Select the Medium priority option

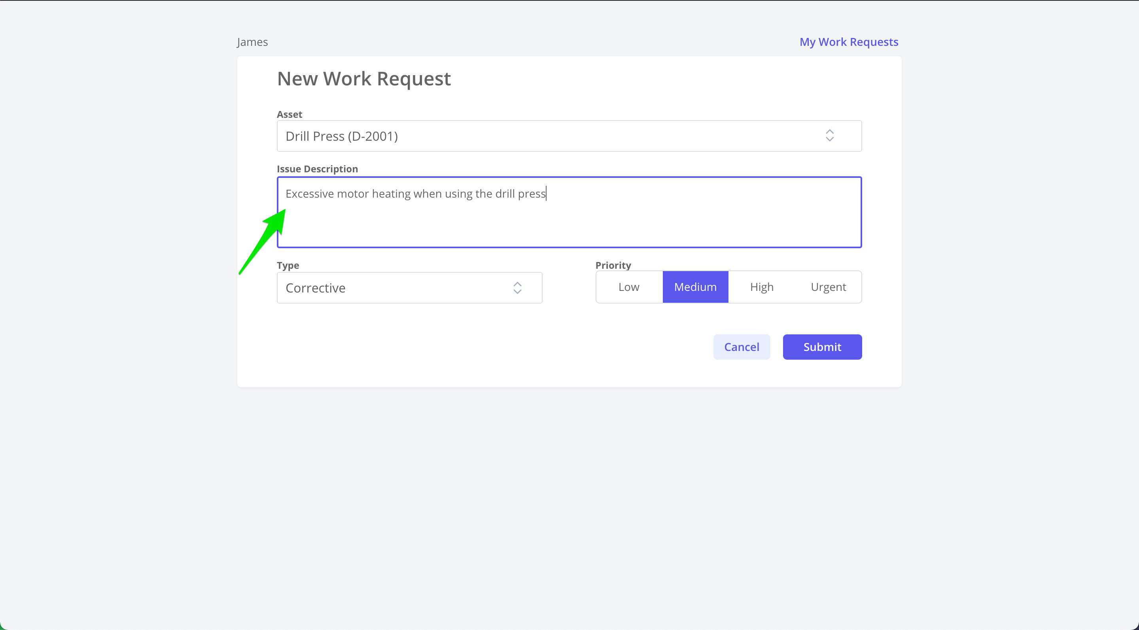point(695,287)
